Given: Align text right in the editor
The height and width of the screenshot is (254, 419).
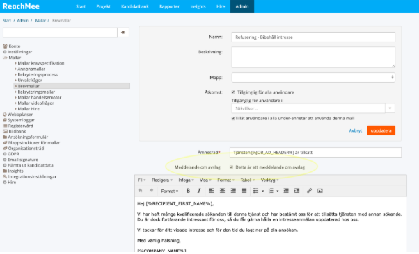Looking at the screenshot, I should point(233,191).
